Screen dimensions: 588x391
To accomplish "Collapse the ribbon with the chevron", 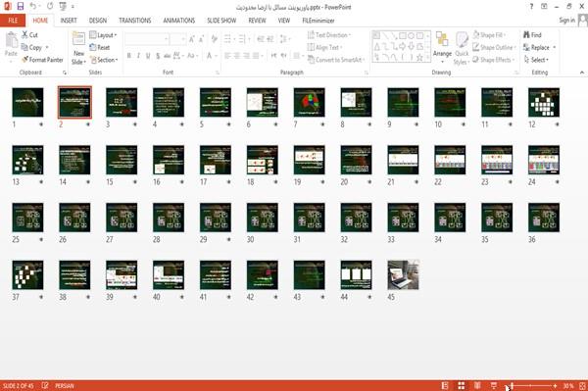I will click(581, 73).
